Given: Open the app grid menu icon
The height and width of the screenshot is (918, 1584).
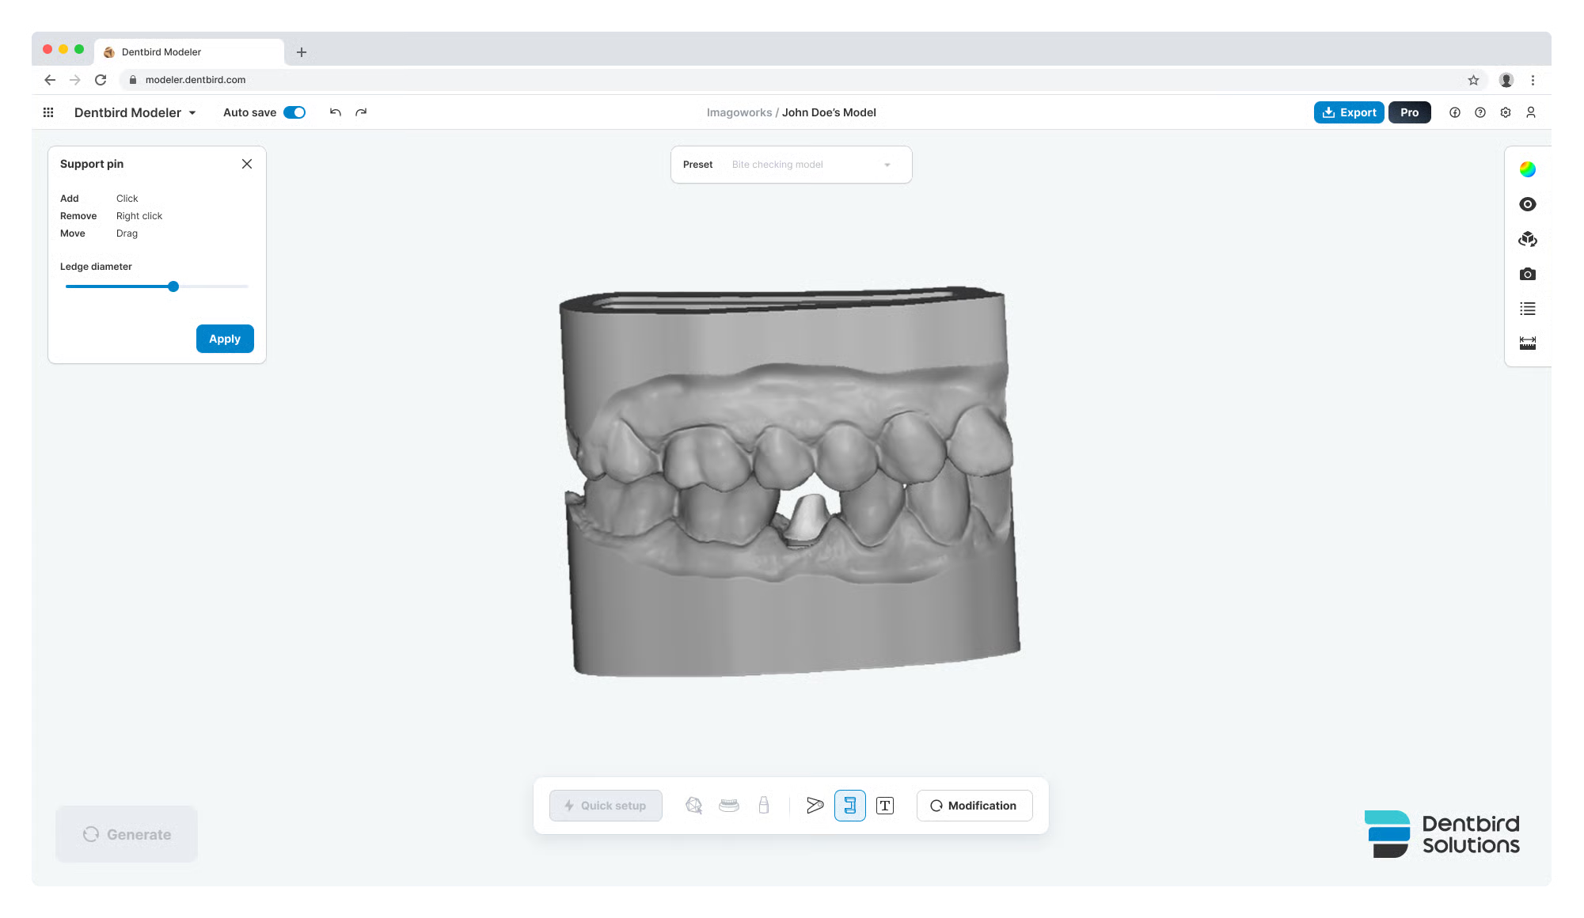Looking at the screenshot, I should (x=48, y=112).
